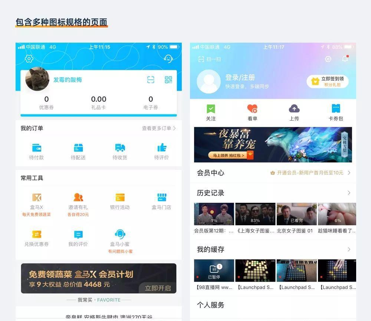Viewport: 371px width, 321px height.
Task: Tap the 各自得20元 promo text
Action: [x=78, y=214]
